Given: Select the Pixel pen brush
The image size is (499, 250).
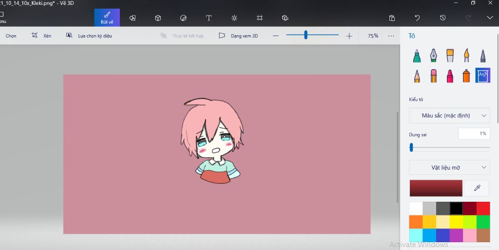Looking at the screenshot, I should (x=483, y=56).
